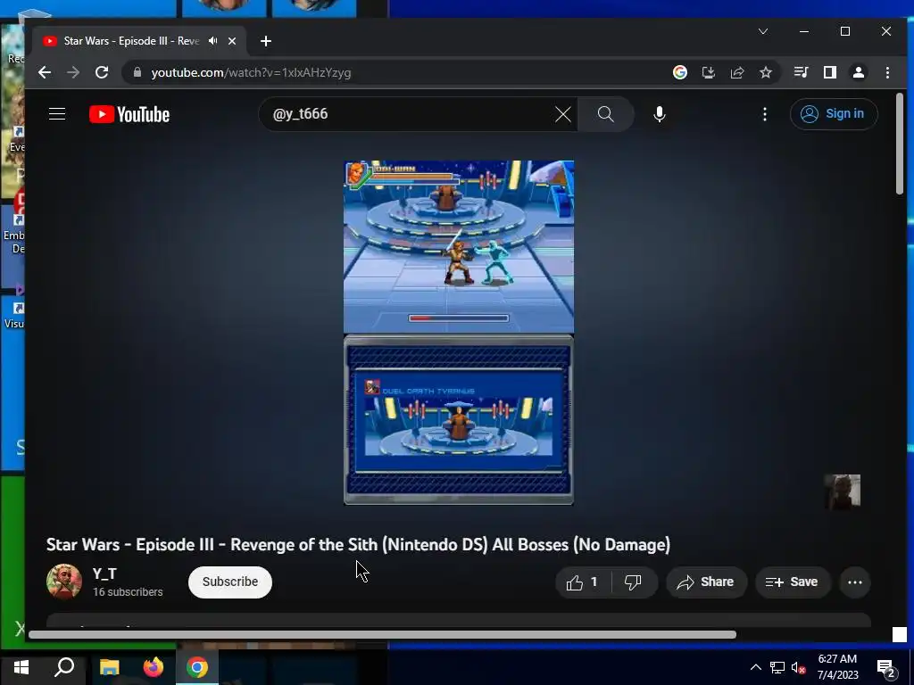Open the notification center icon
The height and width of the screenshot is (685, 914).
[886, 669]
